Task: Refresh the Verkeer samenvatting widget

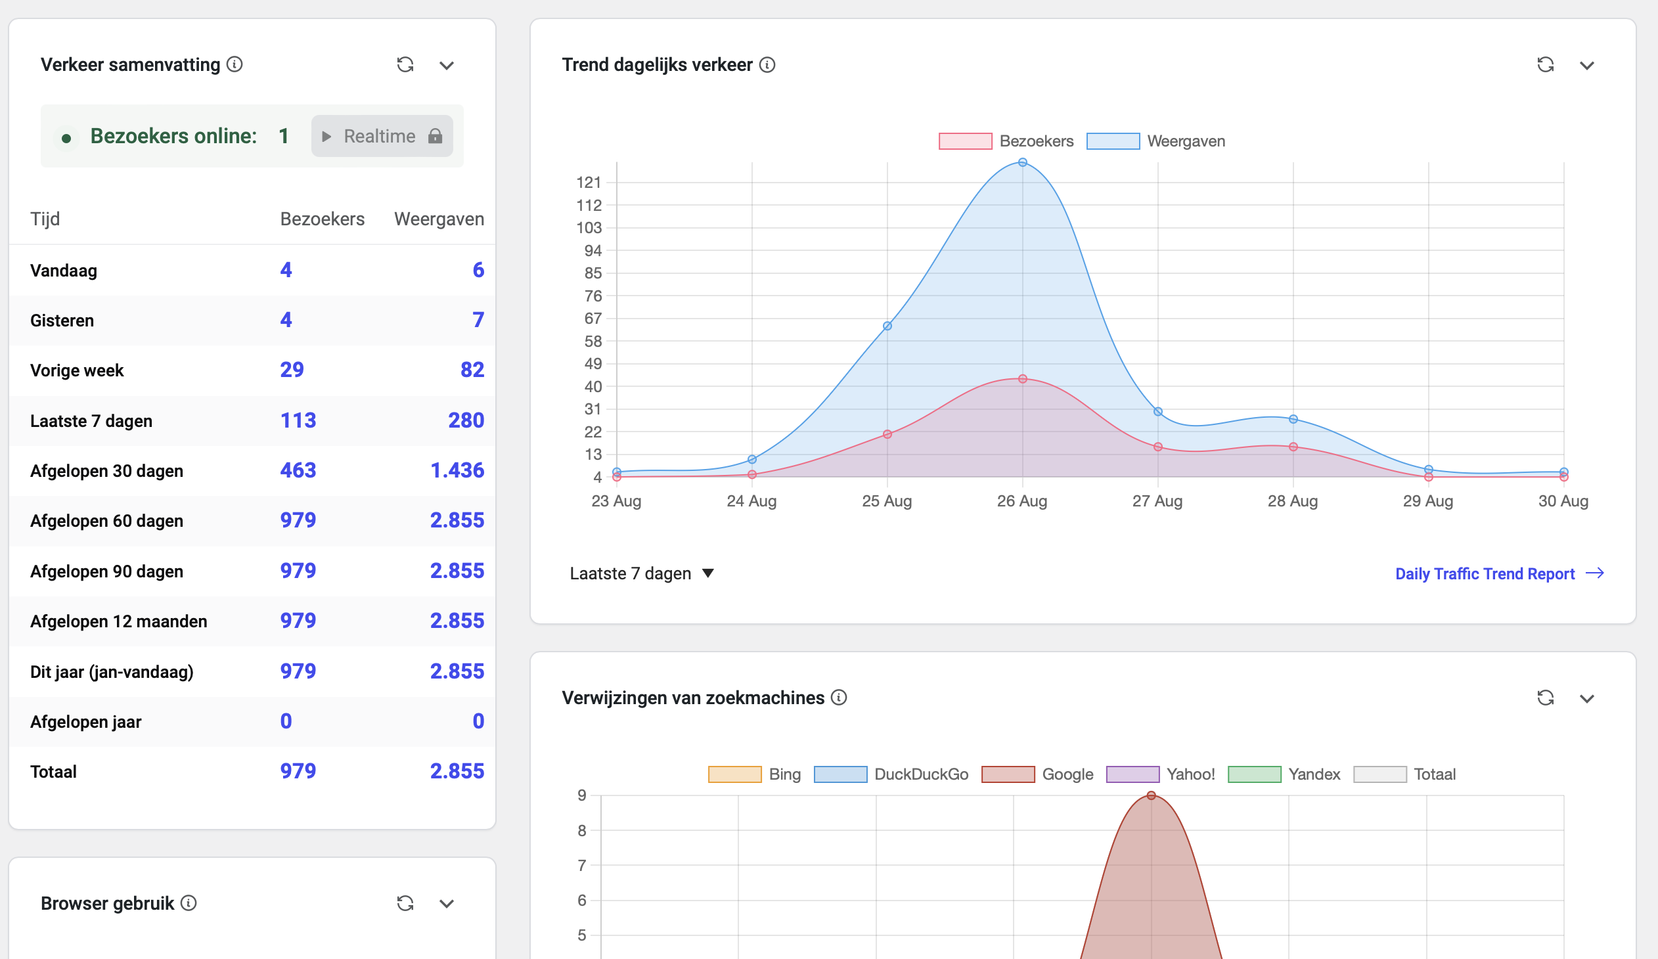Action: [x=405, y=64]
